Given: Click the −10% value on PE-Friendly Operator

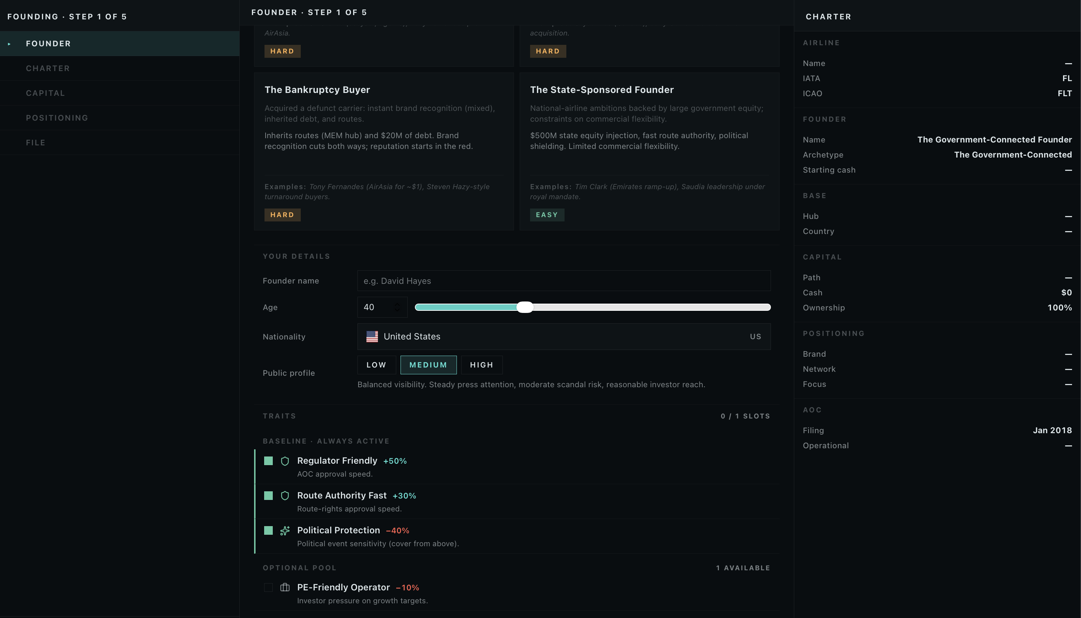Looking at the screenshot, I should point(407,588).
